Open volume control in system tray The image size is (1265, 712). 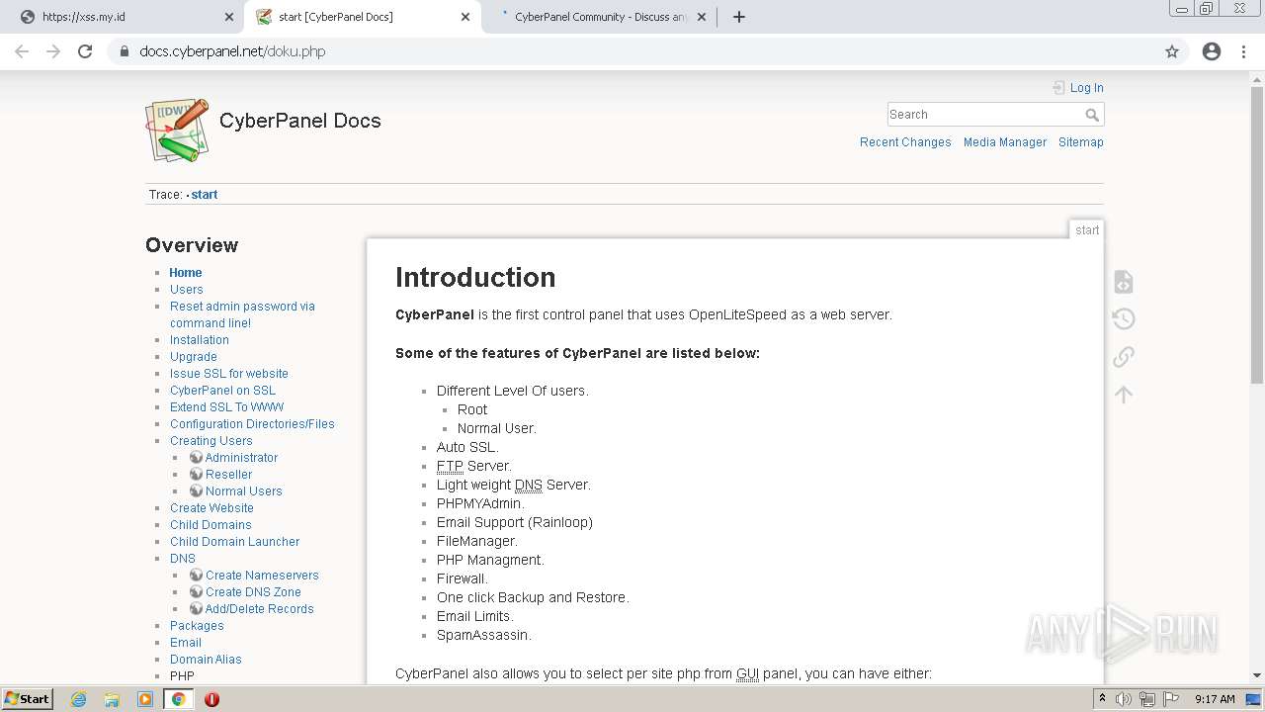1124,699
